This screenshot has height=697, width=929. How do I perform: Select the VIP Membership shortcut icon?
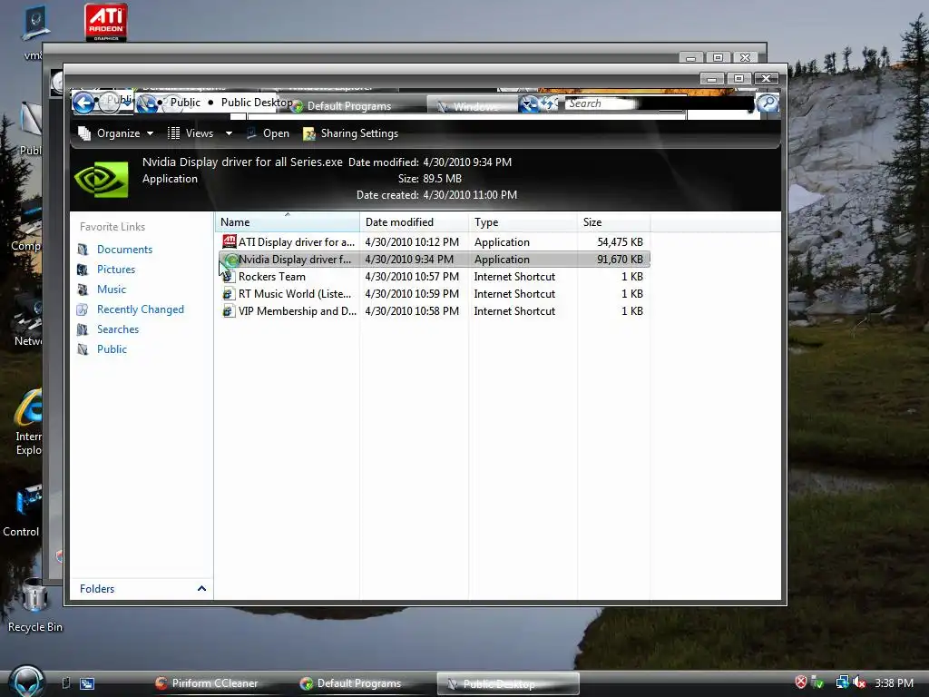coord(230,311)
